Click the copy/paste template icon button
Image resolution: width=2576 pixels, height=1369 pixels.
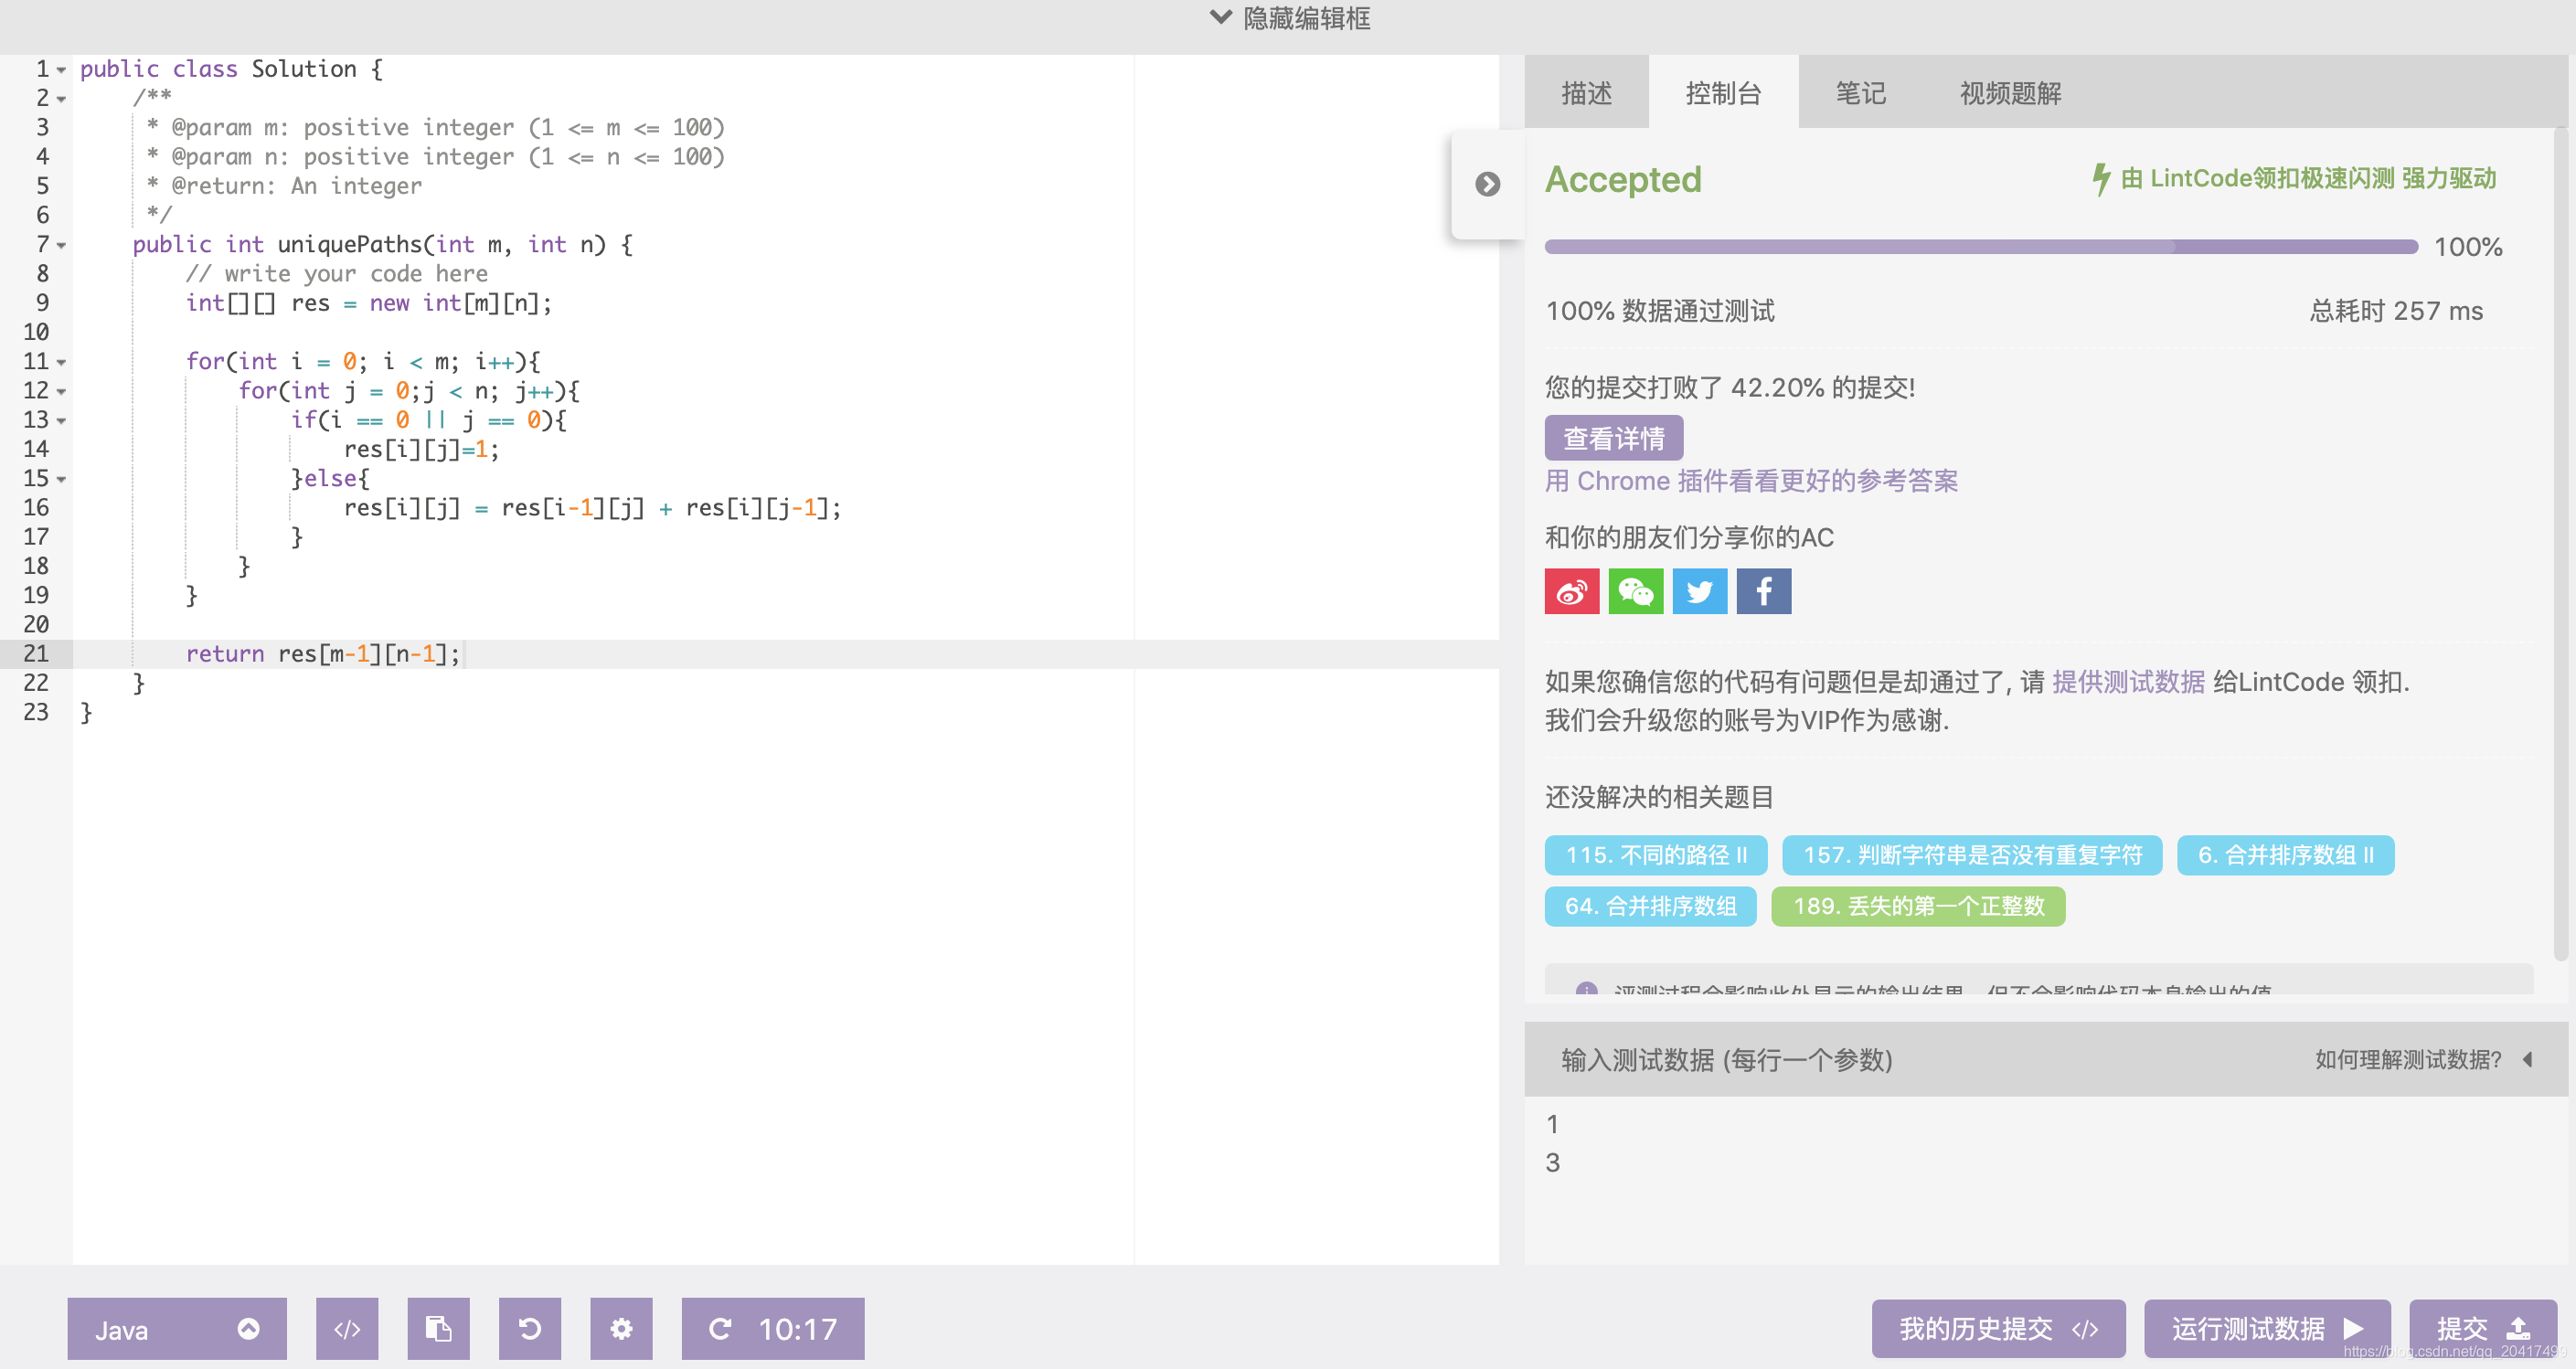438,1328
